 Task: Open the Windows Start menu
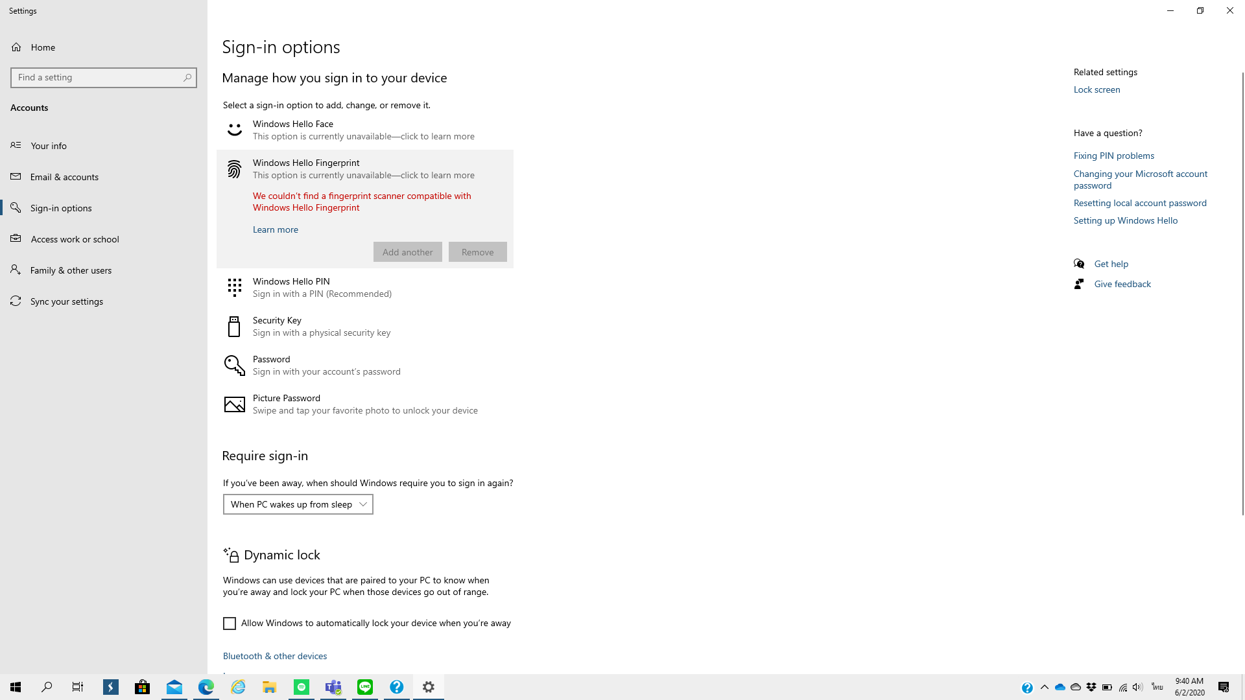(16, 687)
